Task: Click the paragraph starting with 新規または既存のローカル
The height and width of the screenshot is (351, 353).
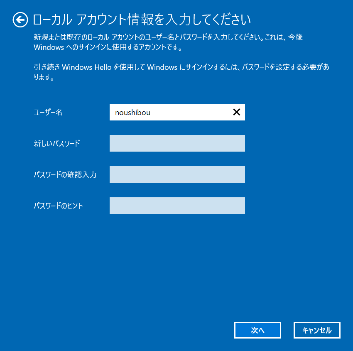Action: [x=168, y=42]
